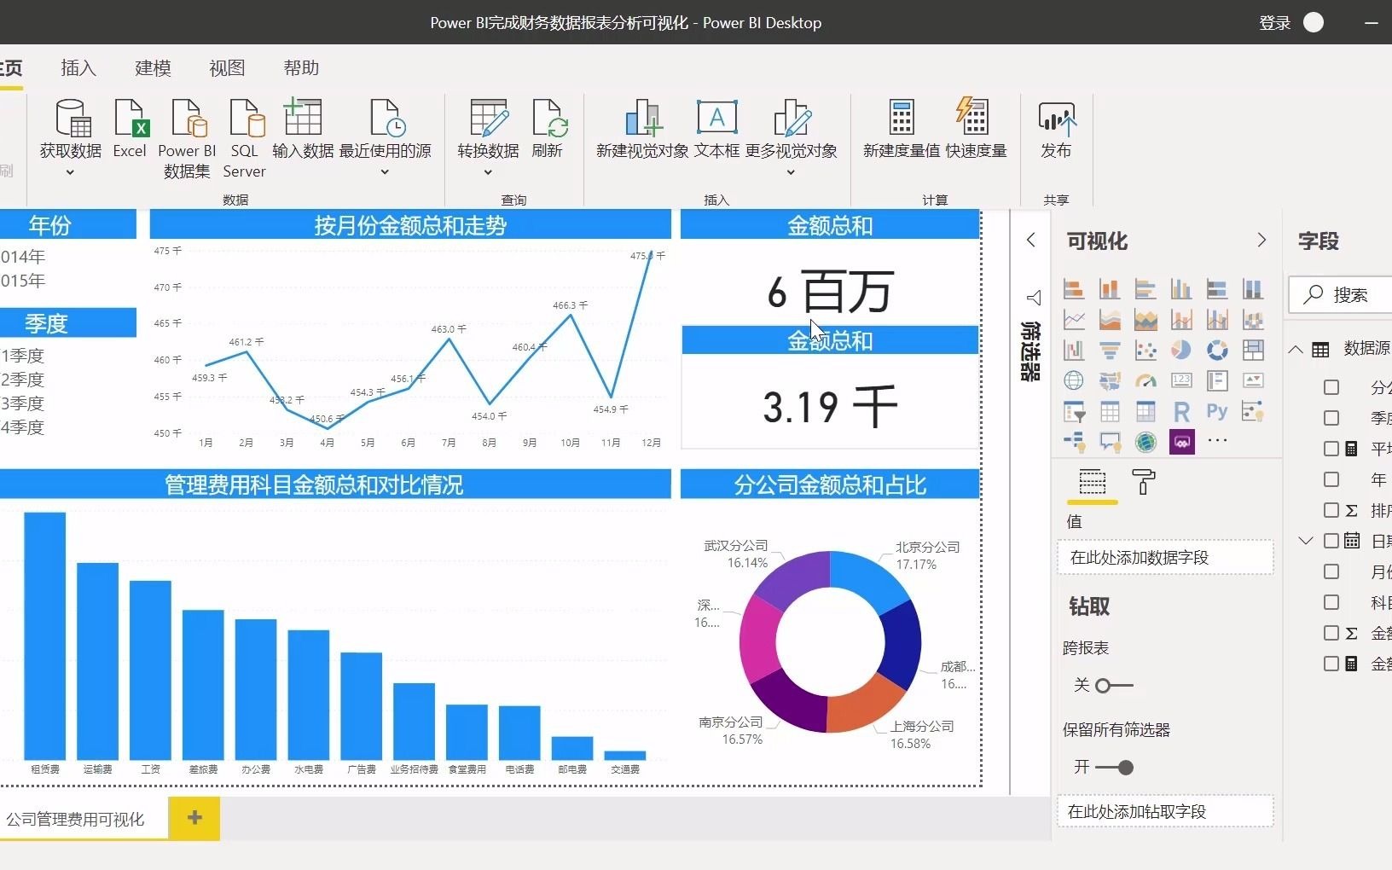Image resolution: width=1392 pixels, height=870 pixels.
Task: Select gauge visual
Action: 1145,380
